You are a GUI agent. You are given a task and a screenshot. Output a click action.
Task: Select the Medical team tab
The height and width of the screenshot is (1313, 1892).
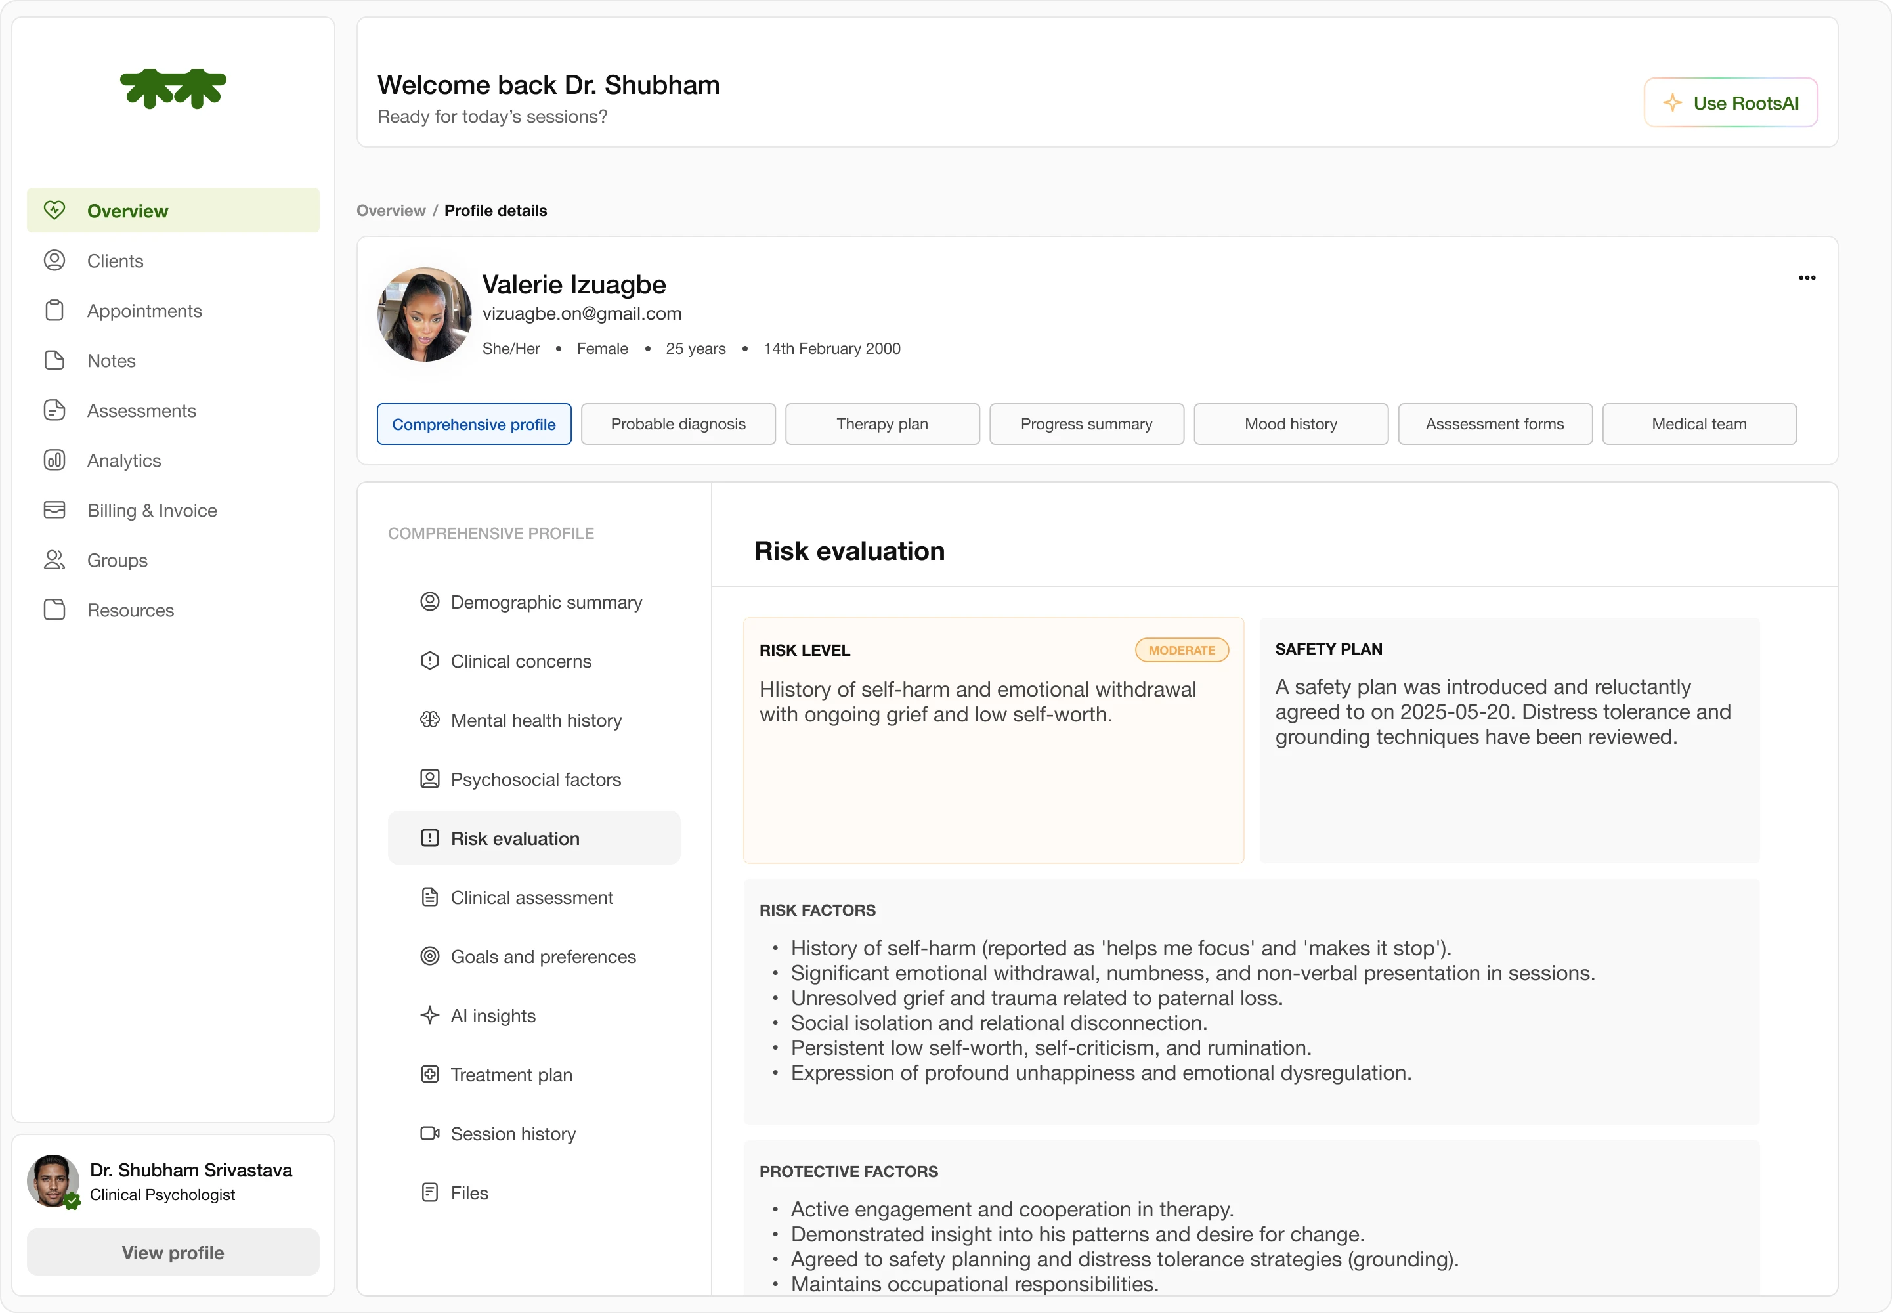coord(1699,423)
